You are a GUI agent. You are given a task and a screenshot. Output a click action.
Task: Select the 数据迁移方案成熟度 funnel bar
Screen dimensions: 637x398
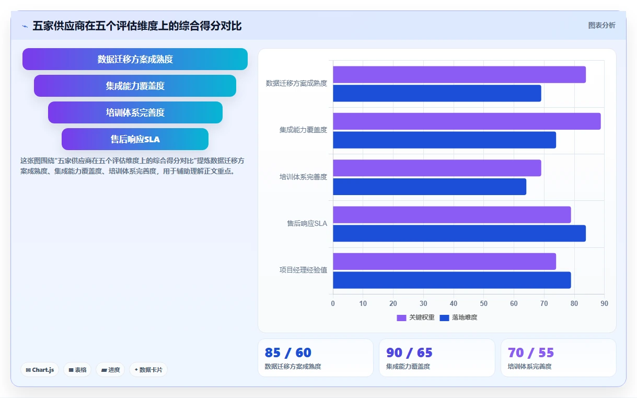[135, 59]
